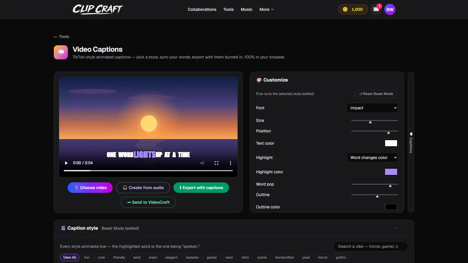
Task: Open the coin balance 1,000 badge
Action: pos(353,9)
